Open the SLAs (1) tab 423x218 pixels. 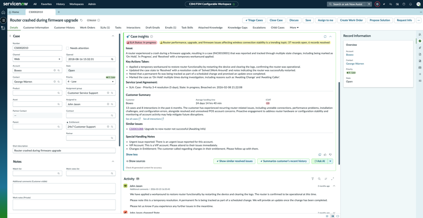click(x=105, y=27)
